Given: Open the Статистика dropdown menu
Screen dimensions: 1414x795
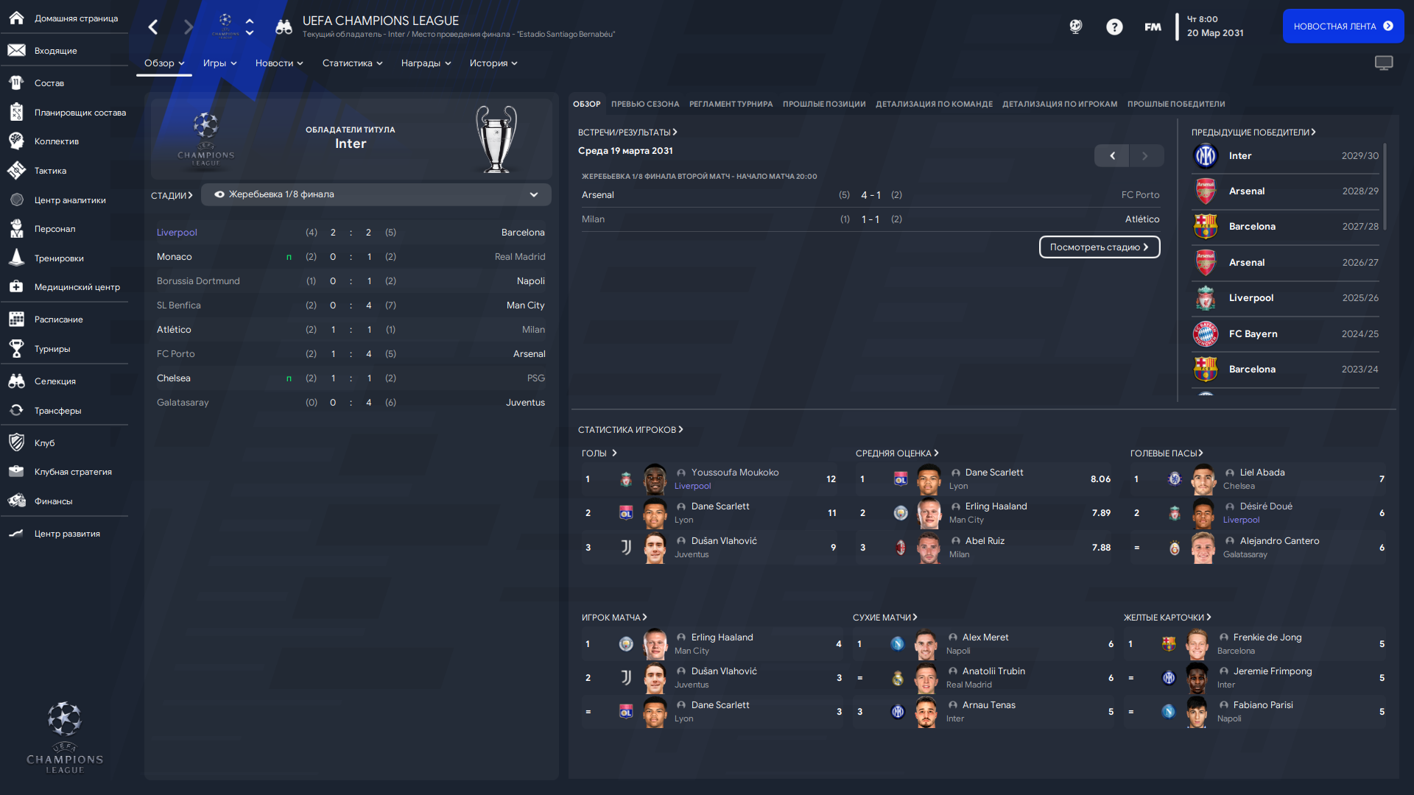Looking at the screenshot, I should coord(352,63).
